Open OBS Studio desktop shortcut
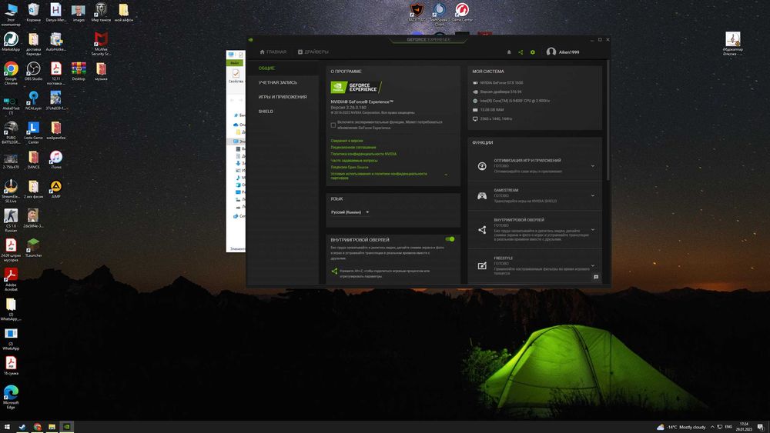Image resolution: width=770 pixels, height=433 pixels. click(x=33, y=71)
